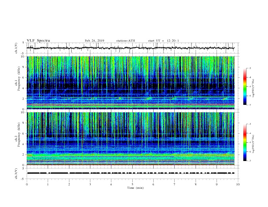
Task: Click the "5" tick on ch.1(V) axis
Action: [x=23, y=43]
